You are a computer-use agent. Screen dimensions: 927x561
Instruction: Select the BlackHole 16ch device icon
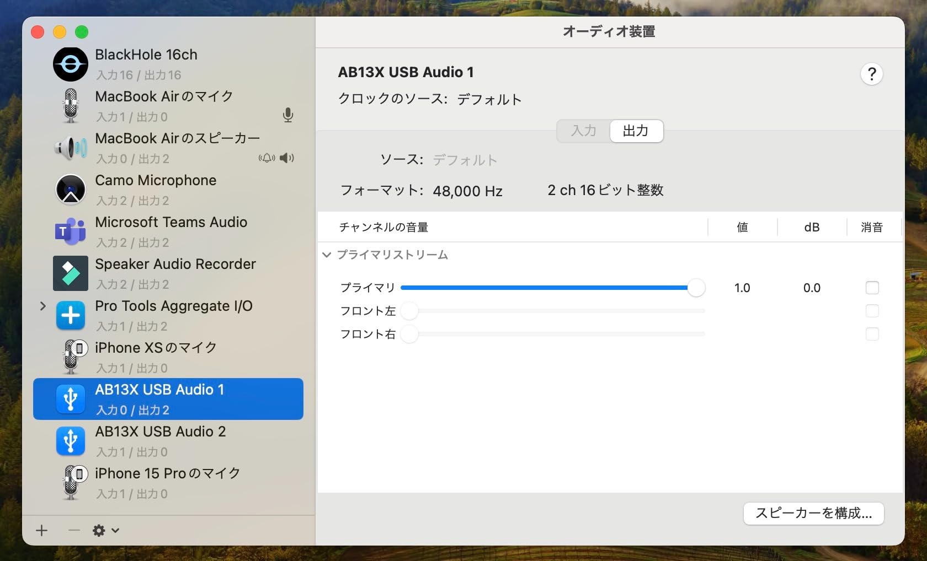pyautogui.click(x=70, y=63)
